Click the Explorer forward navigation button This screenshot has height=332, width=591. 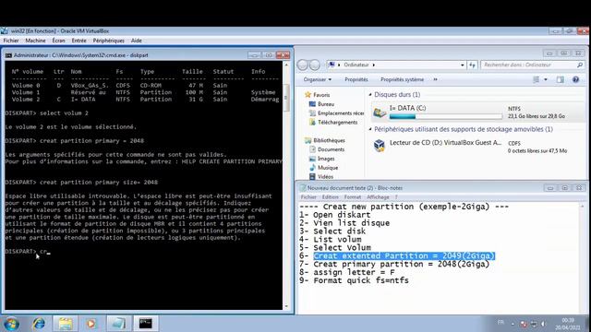[x=315, y=65]
